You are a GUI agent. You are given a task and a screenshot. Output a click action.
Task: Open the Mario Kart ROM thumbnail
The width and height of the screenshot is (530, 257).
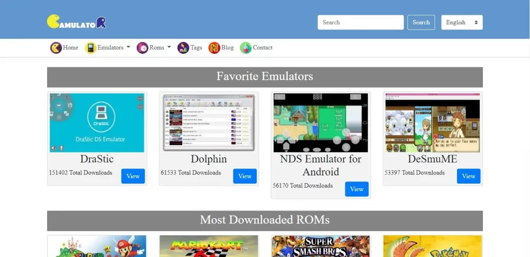coord(209,246)
